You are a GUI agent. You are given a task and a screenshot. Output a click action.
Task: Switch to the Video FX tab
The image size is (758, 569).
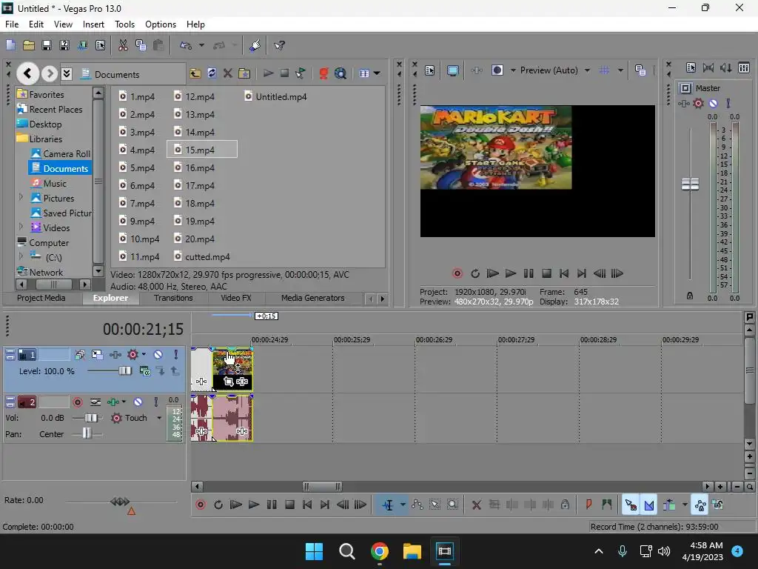236,298
